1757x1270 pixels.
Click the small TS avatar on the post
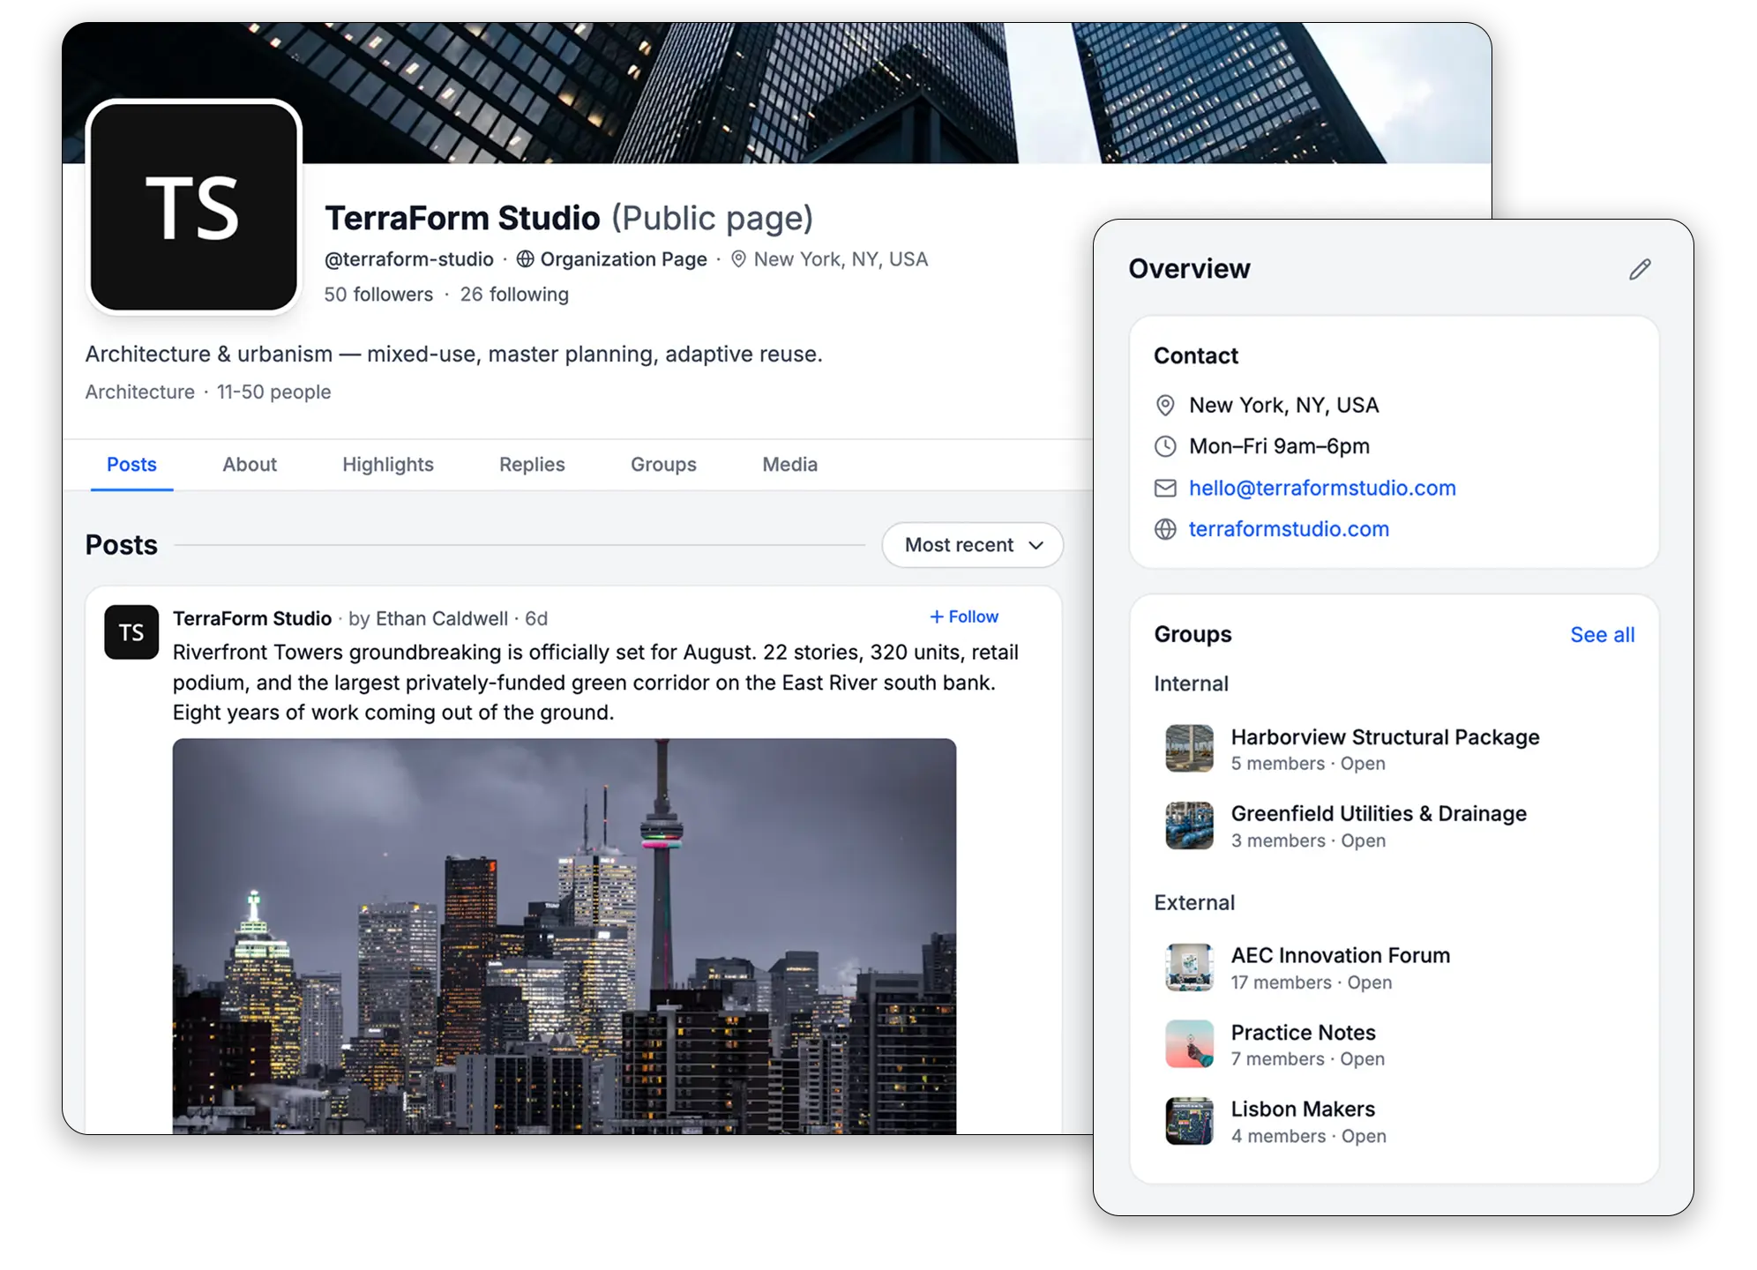[131, 632]
